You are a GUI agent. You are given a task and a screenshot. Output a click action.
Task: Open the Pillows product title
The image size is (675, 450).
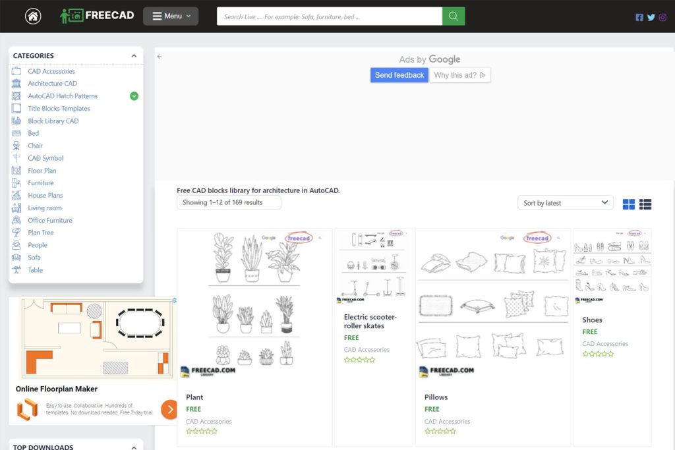pos(436,397)
